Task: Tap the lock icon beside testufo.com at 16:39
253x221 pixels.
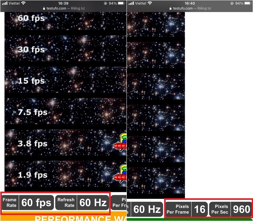Action: pos(44,9)
